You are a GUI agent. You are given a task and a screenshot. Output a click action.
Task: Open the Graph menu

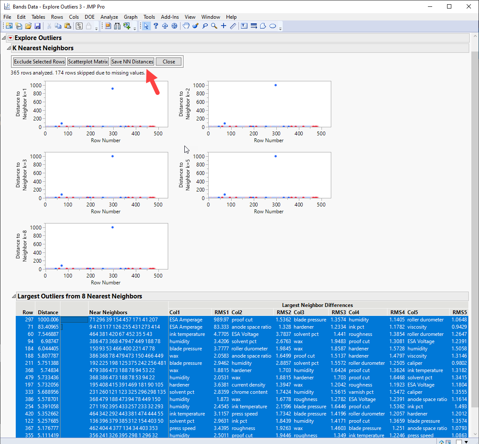point(130,17)
